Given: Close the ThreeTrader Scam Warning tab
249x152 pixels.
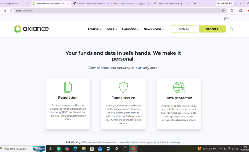Looking at the screenshot, I should point(189,3).
